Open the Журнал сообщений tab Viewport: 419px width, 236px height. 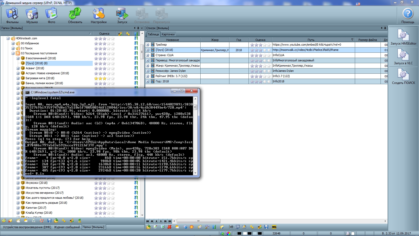(67, 227)
